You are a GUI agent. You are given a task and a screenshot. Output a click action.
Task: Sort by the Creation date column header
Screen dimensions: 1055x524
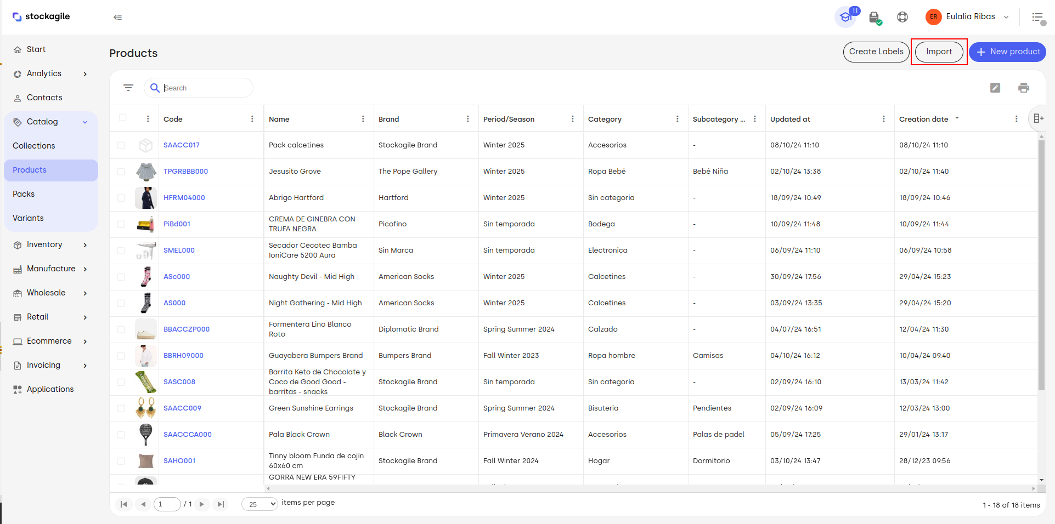point(923,119)
